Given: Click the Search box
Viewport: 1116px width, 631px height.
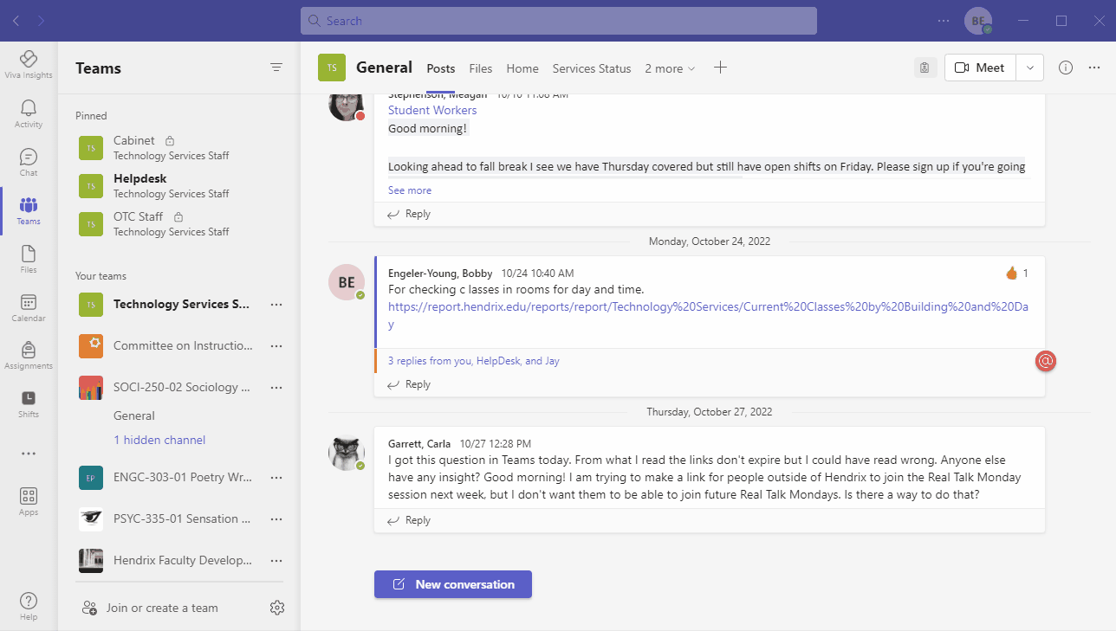Looking at the screenshot, I should click(x=559, y=21).
